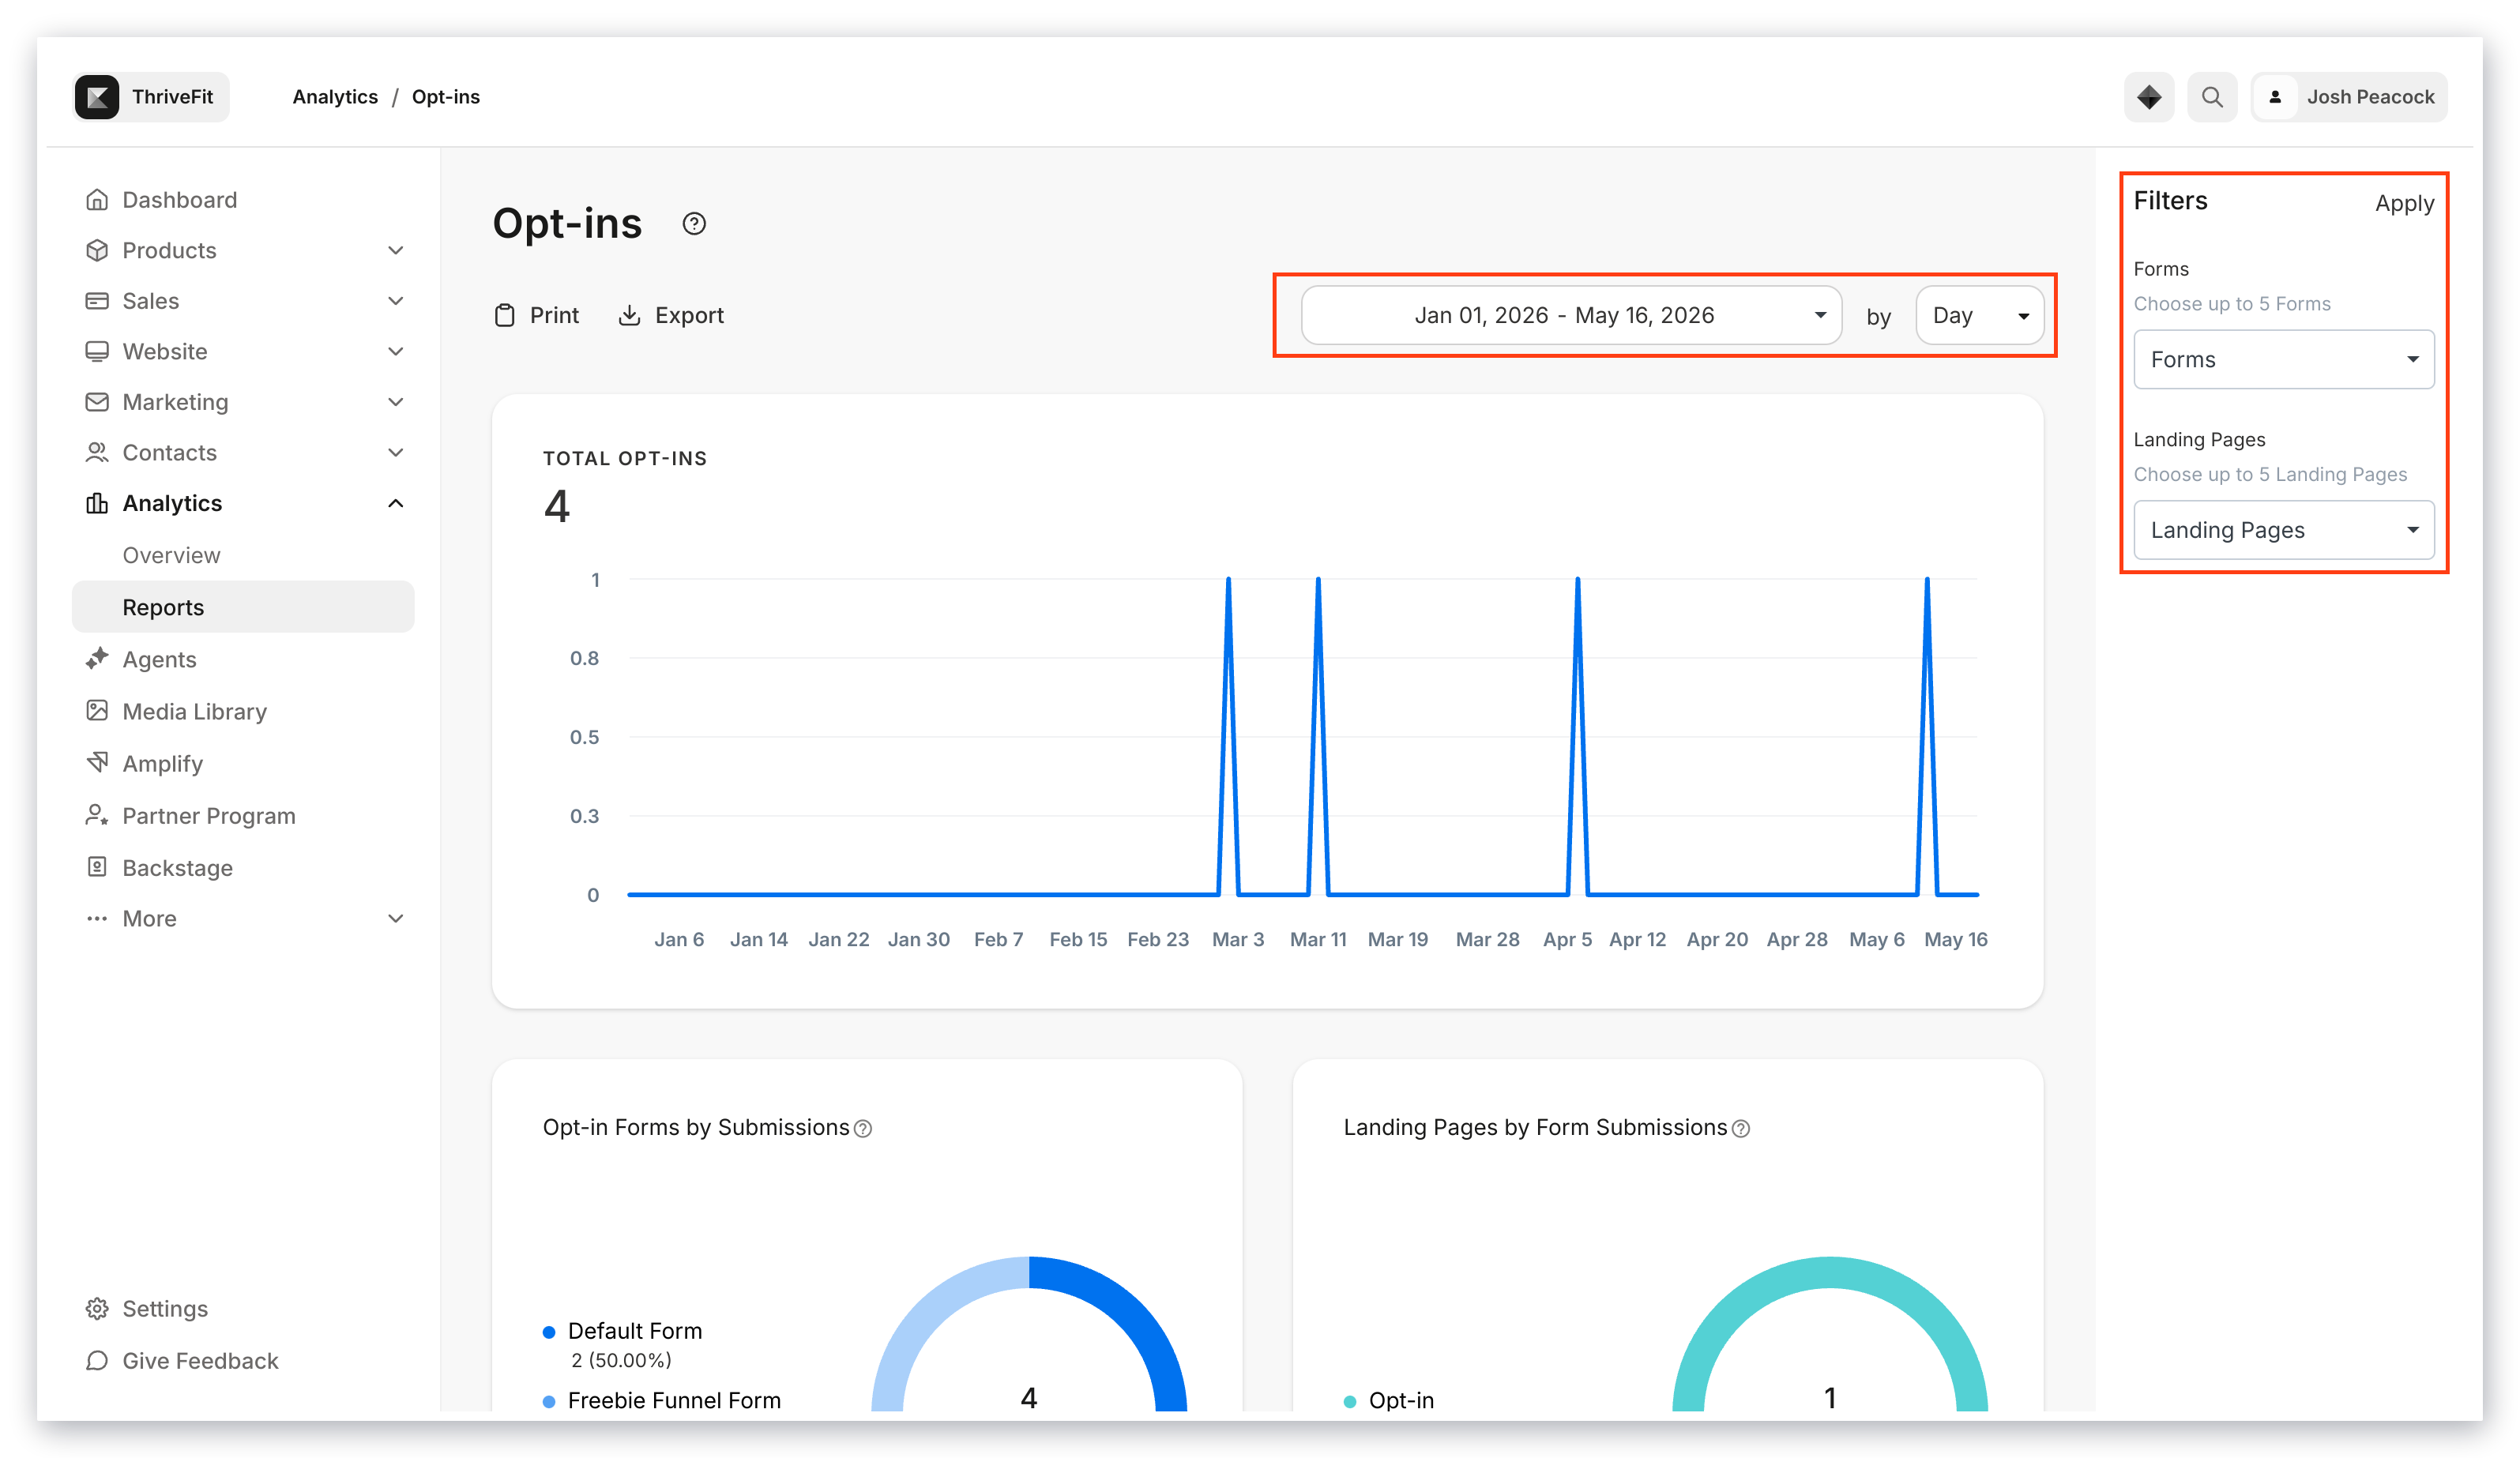Click the Opt-in teal legend dot
2520x1458 pixels.
[x=1350, y=1401]
